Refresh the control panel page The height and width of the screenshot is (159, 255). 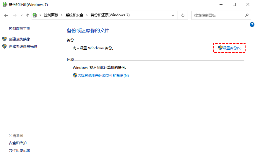[183, 15]
